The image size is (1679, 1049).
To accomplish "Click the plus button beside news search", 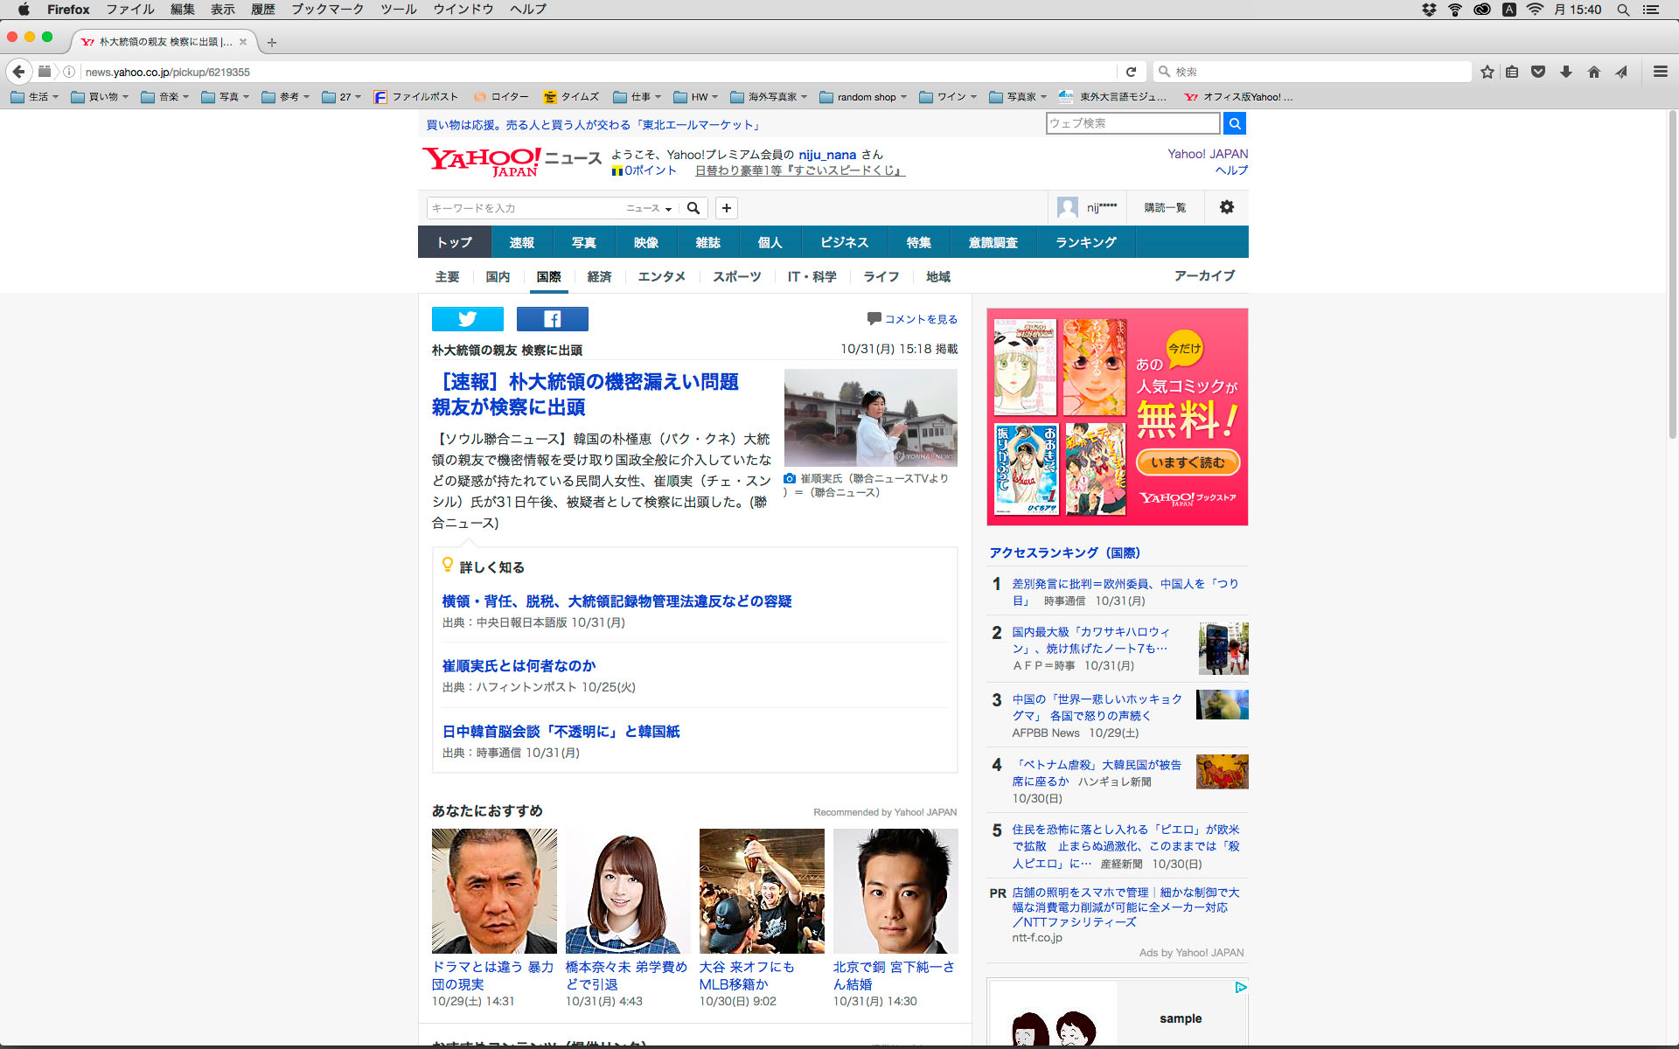I will (726, 208).
